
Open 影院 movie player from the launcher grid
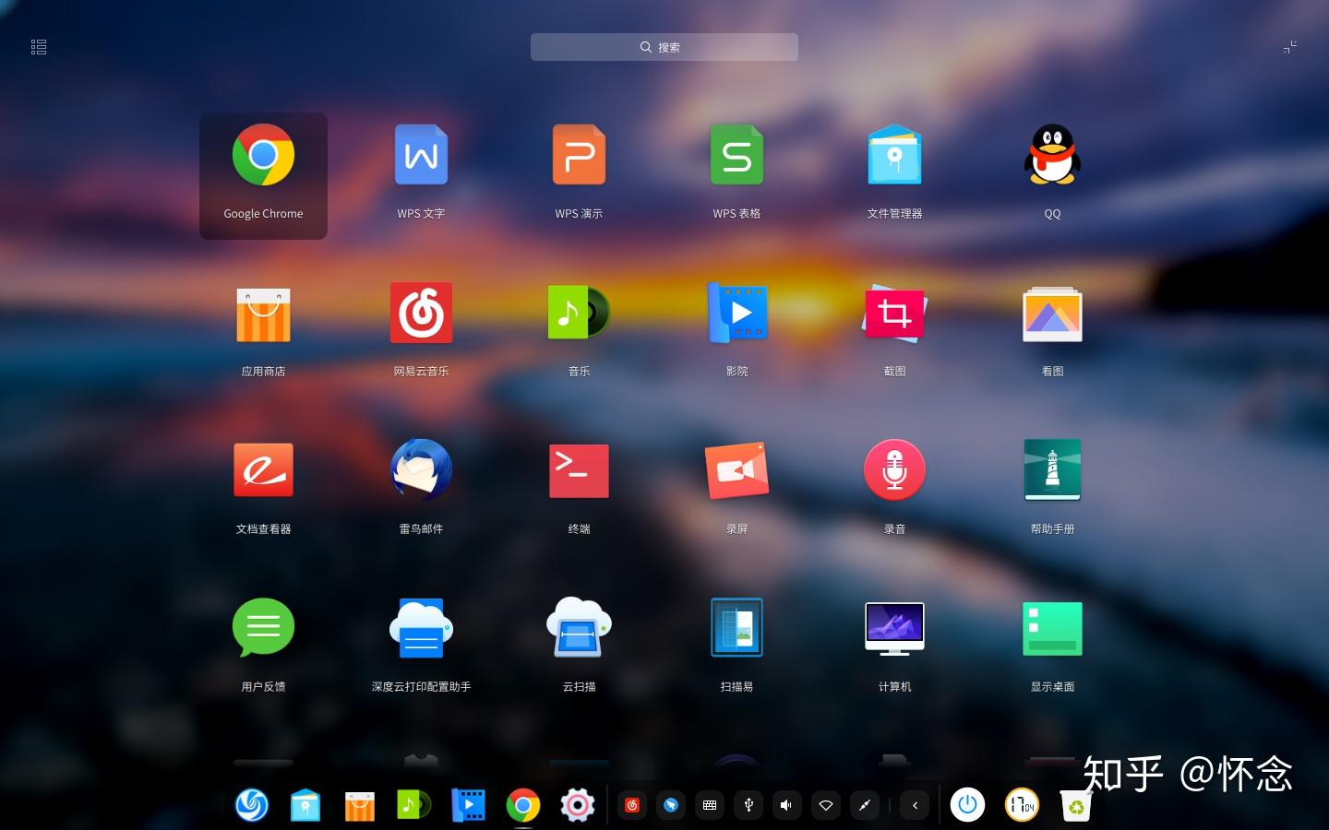point(736,313)
